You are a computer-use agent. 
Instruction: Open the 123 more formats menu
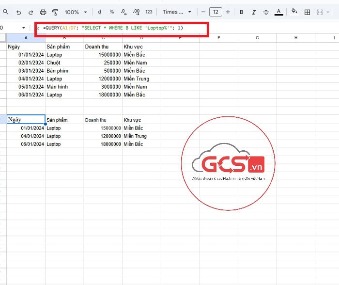pos(149,12)
